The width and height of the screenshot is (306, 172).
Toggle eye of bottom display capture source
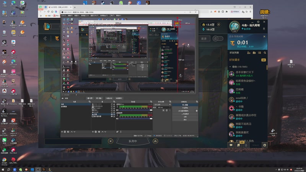point(112,116)
